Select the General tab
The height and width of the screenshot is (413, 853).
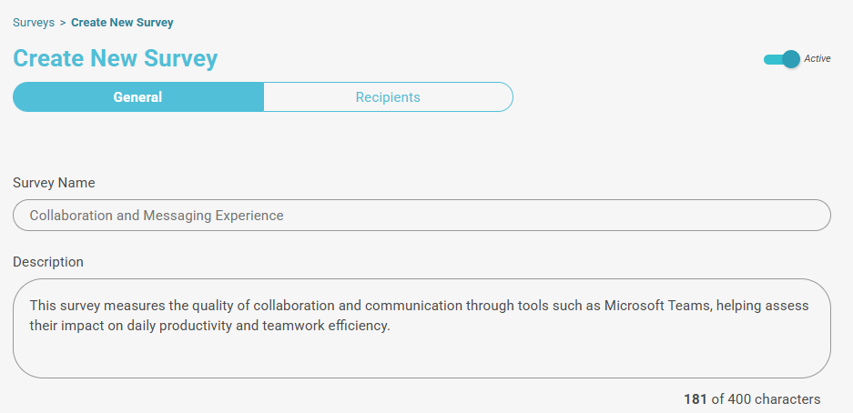coord(137,97)
